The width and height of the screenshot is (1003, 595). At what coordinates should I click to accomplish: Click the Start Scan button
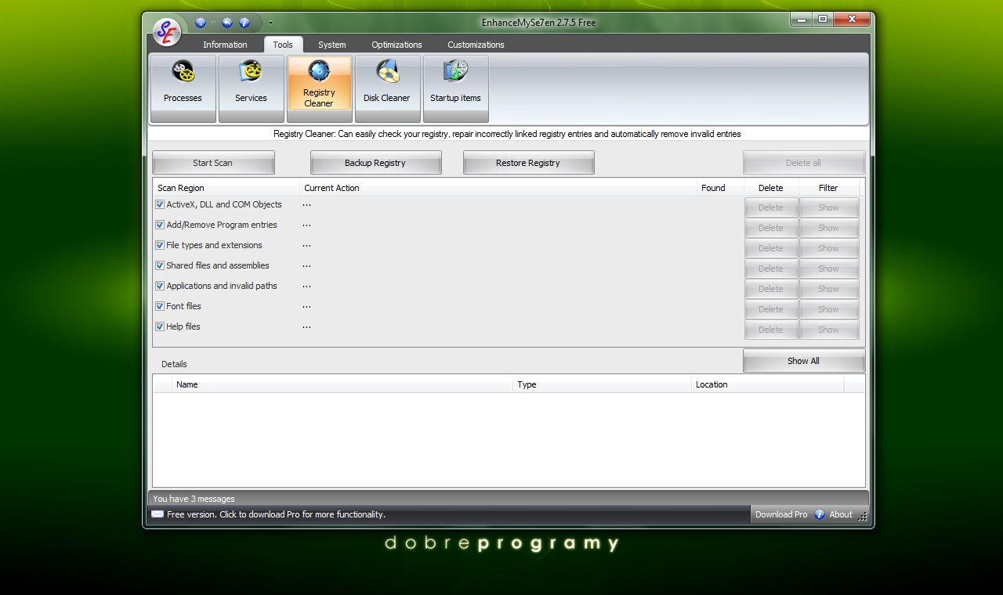point(213,163)
